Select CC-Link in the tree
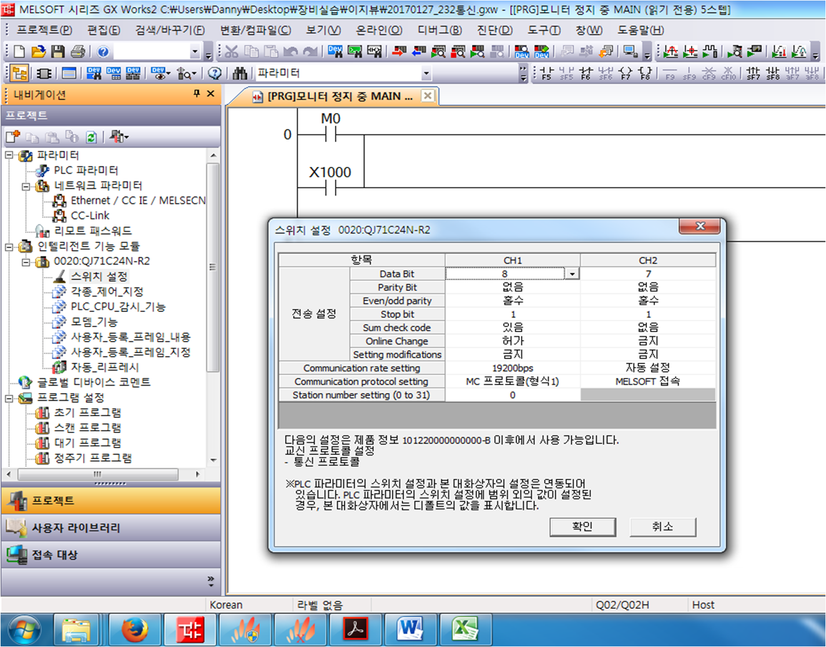The image size is (826, 647). 90,216
